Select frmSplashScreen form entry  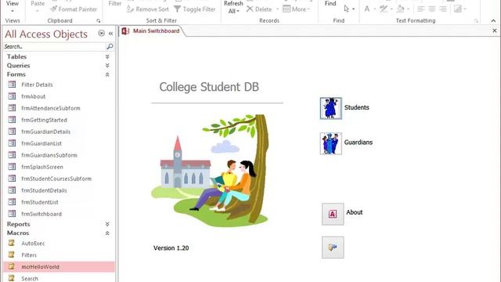click(41, 167)
